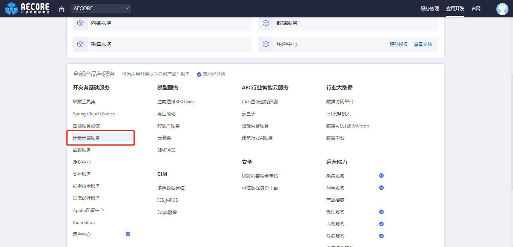The width and height of the screenshot is (513, 247).
Task: Open 授权中心 service
Action: [82, 162]
